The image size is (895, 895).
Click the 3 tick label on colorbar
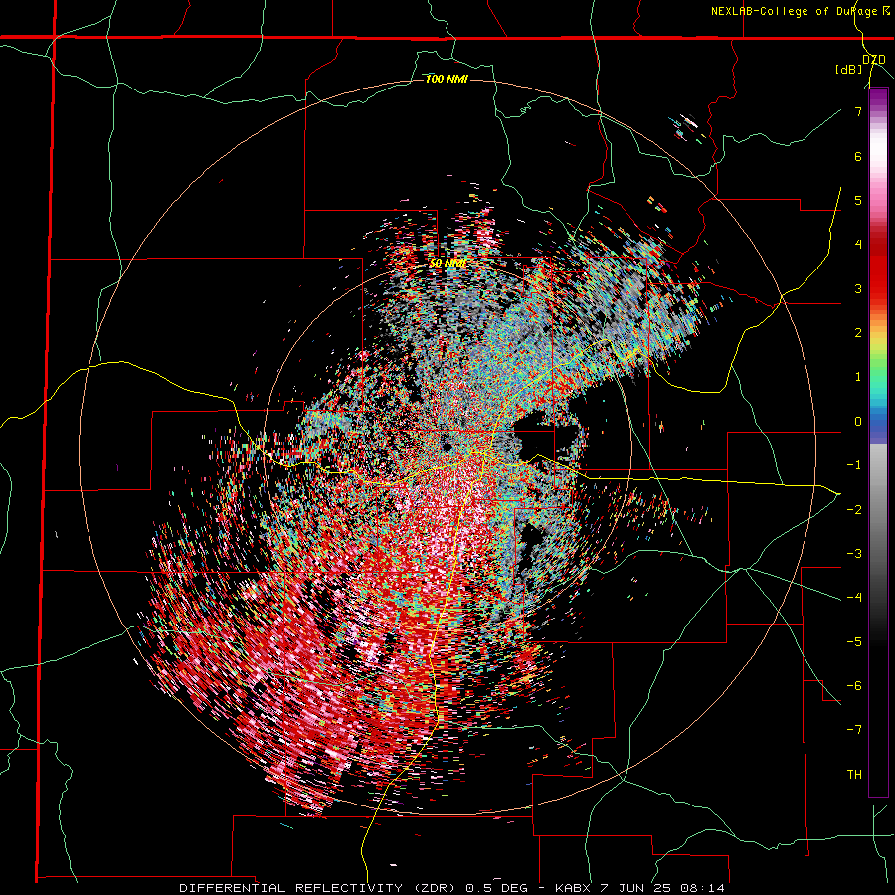(858, 288)
